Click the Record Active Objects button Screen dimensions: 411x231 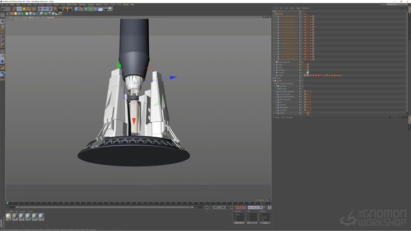pos(237,207)
